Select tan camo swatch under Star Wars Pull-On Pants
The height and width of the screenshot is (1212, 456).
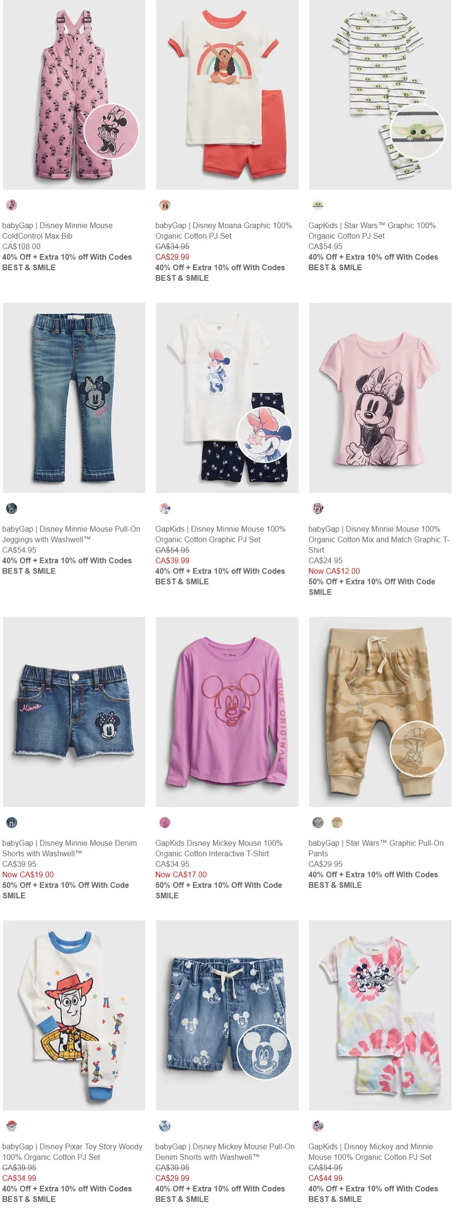[x=337, y=823]
